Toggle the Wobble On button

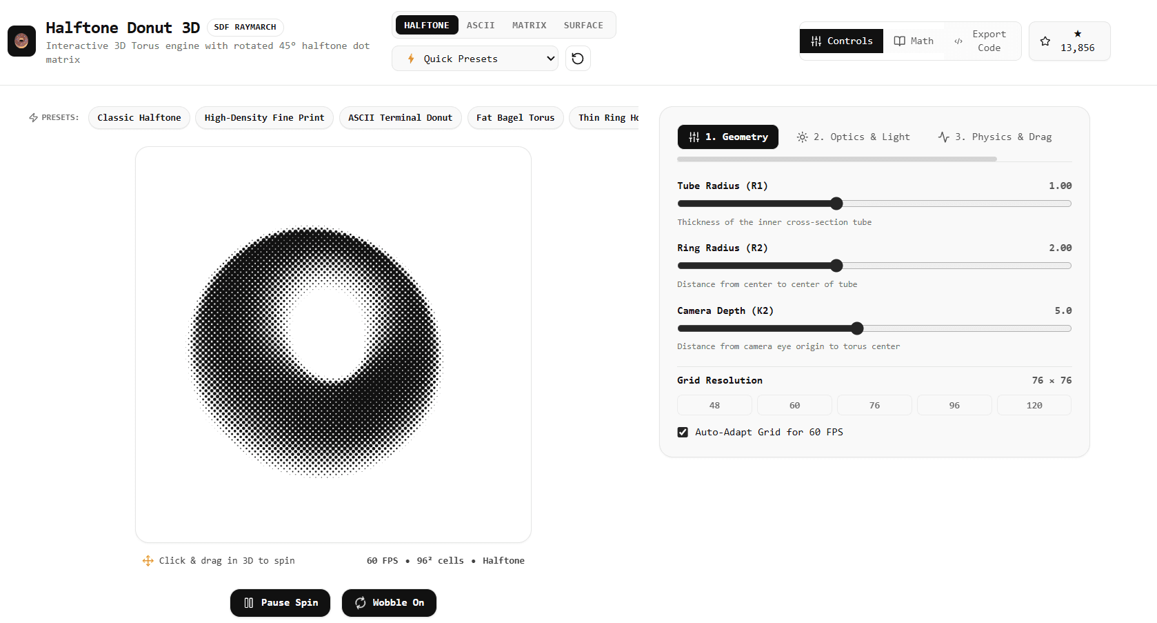pos(389,603)
